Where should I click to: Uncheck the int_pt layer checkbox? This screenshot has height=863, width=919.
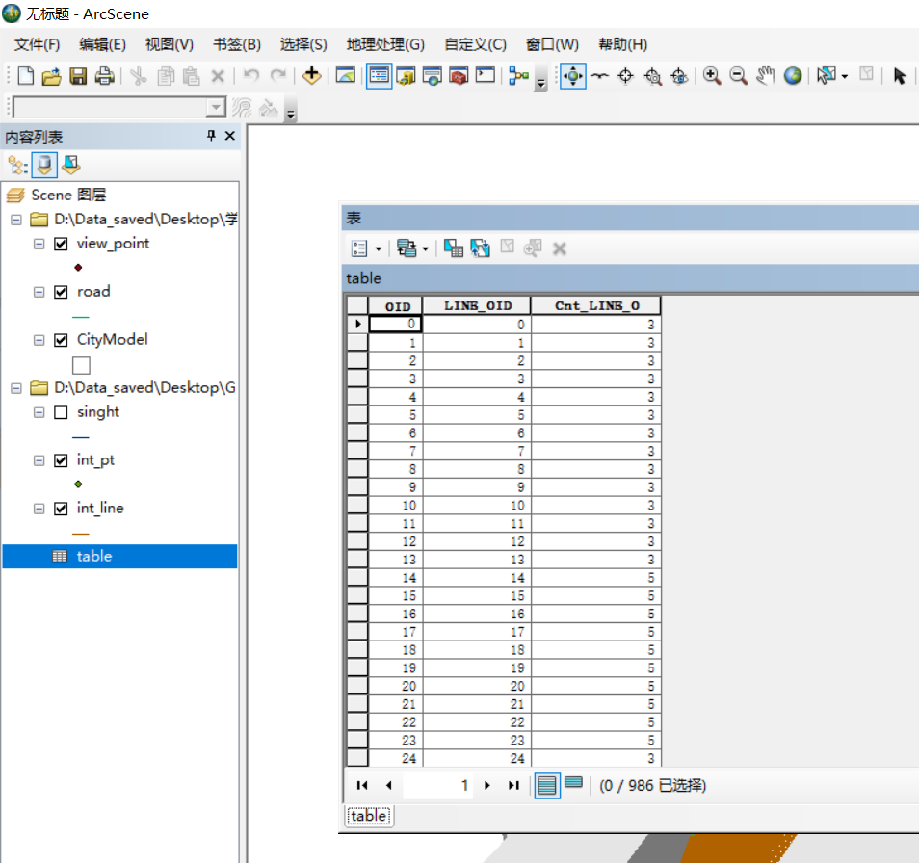[61, 460]
